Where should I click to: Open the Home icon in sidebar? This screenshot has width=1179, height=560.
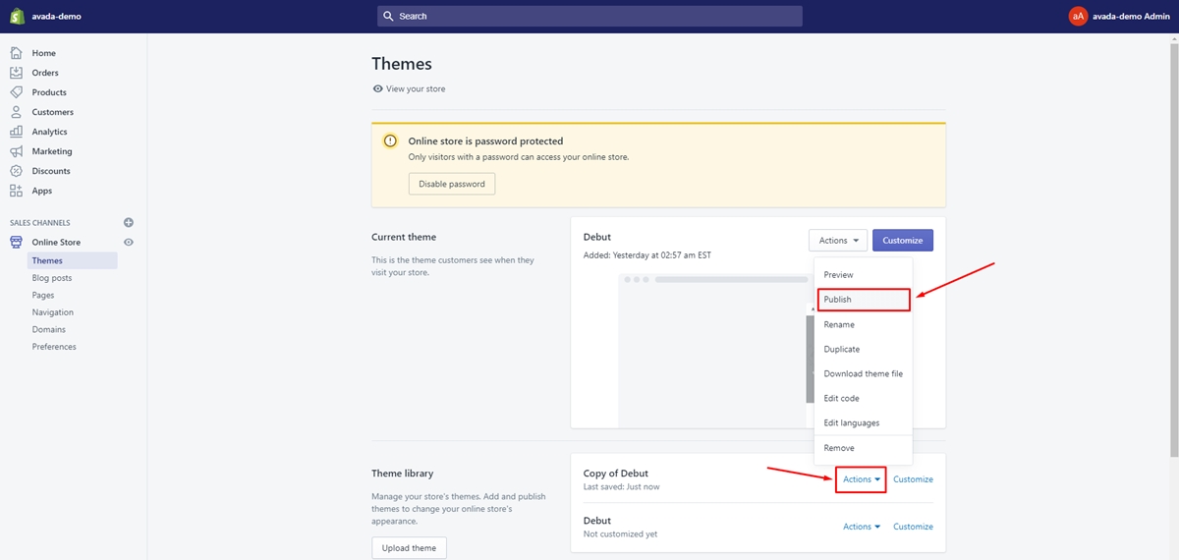tap(16, 53)
